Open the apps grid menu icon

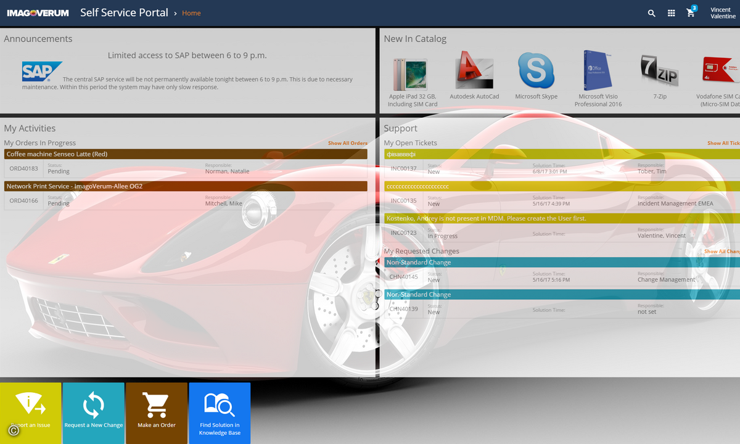671,13
